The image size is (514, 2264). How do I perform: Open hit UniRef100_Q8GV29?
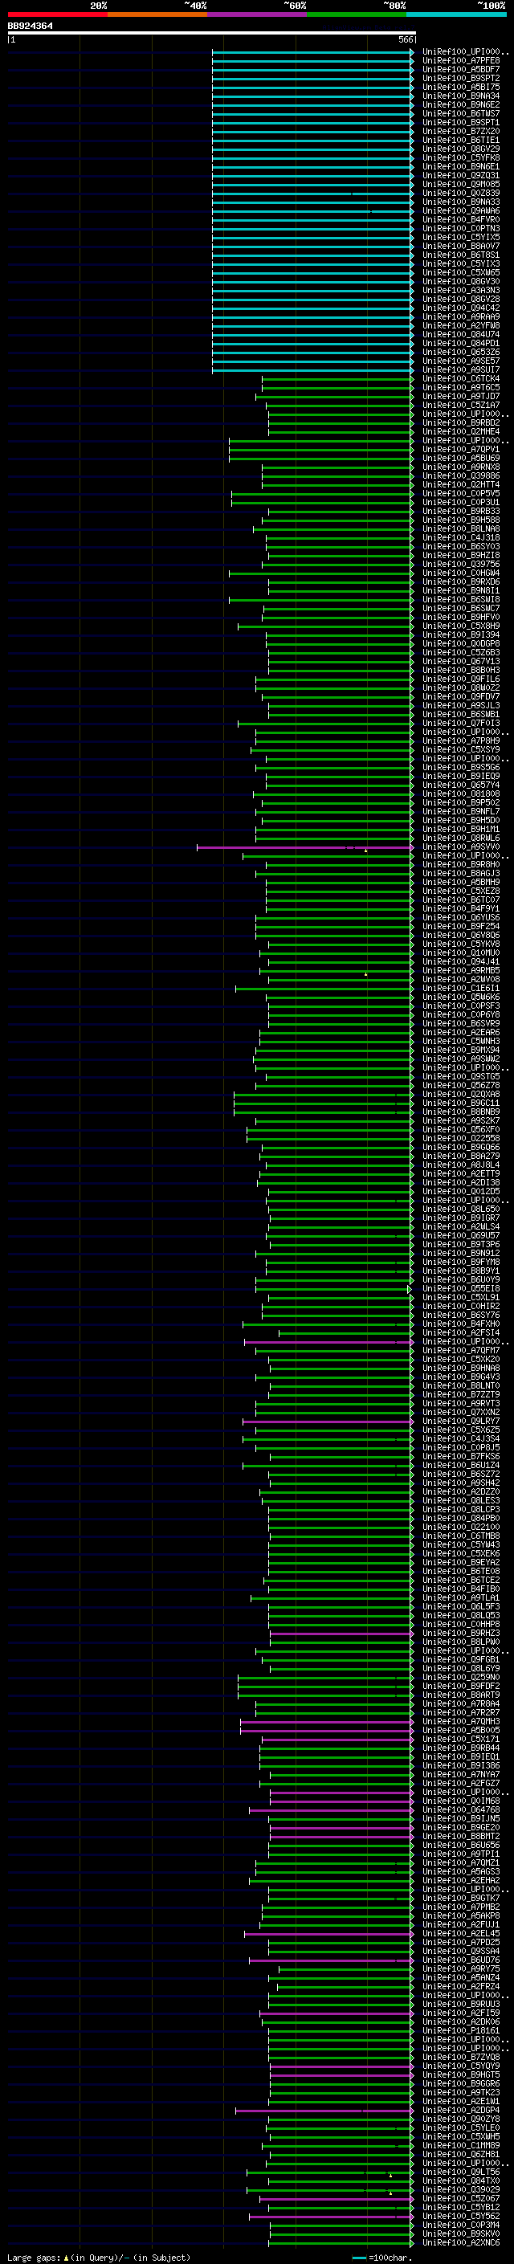coord(460,149)
